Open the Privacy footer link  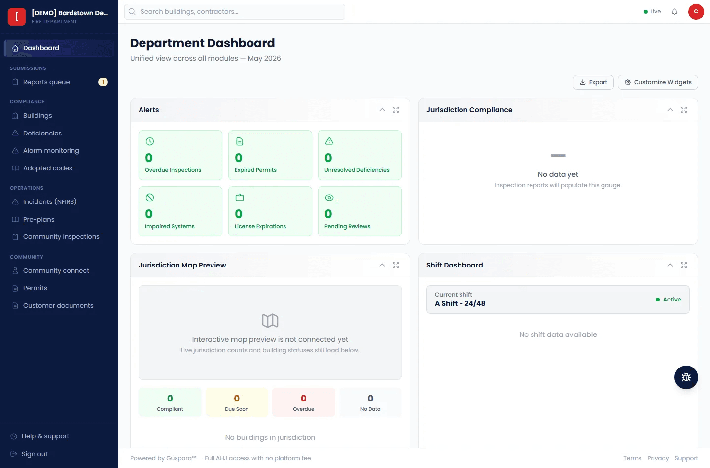pyautogui.click(x=658, y=458)
